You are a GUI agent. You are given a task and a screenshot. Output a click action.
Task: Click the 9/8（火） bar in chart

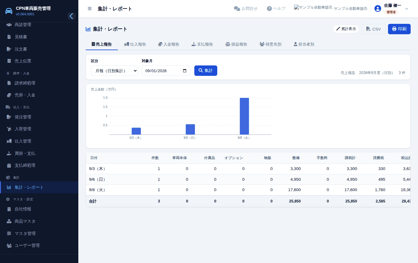[x=244, y=116]
